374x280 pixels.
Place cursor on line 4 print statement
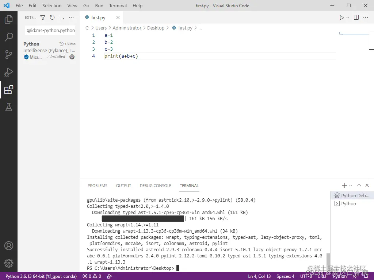pos(121,56)
